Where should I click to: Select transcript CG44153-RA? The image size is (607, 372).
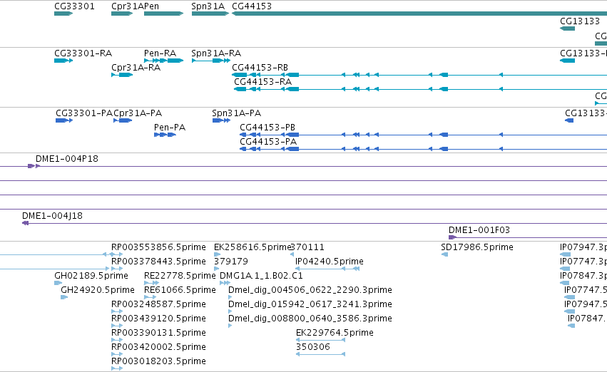420,89
